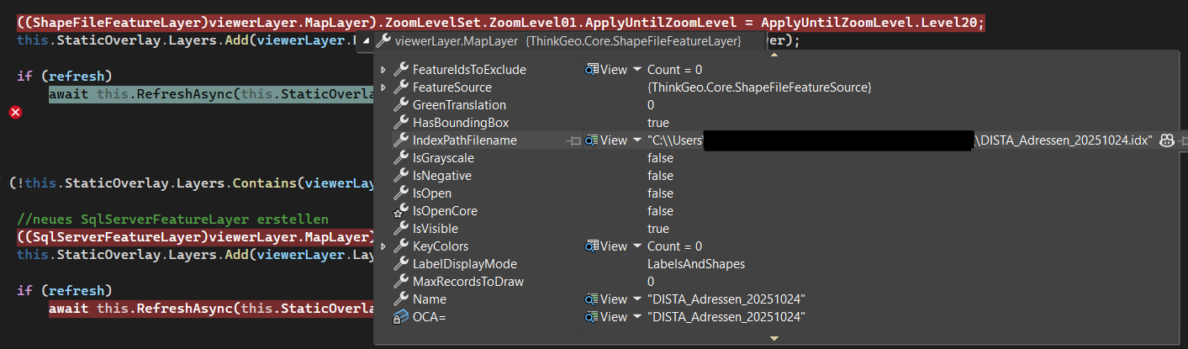
Task: Click the wrench icon beside viewerLayer.MapLayer header
Action: pos(383,41)
